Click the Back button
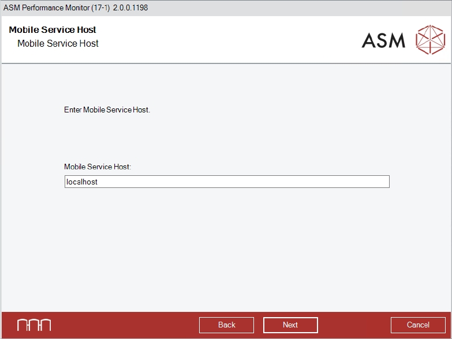The image size is (452, 339). coord(226,325)
